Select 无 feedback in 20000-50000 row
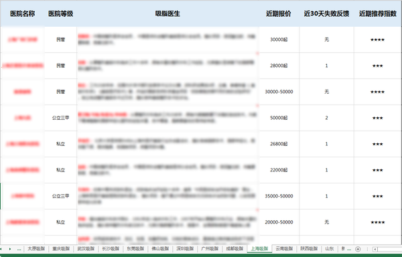 click(326, 222)
